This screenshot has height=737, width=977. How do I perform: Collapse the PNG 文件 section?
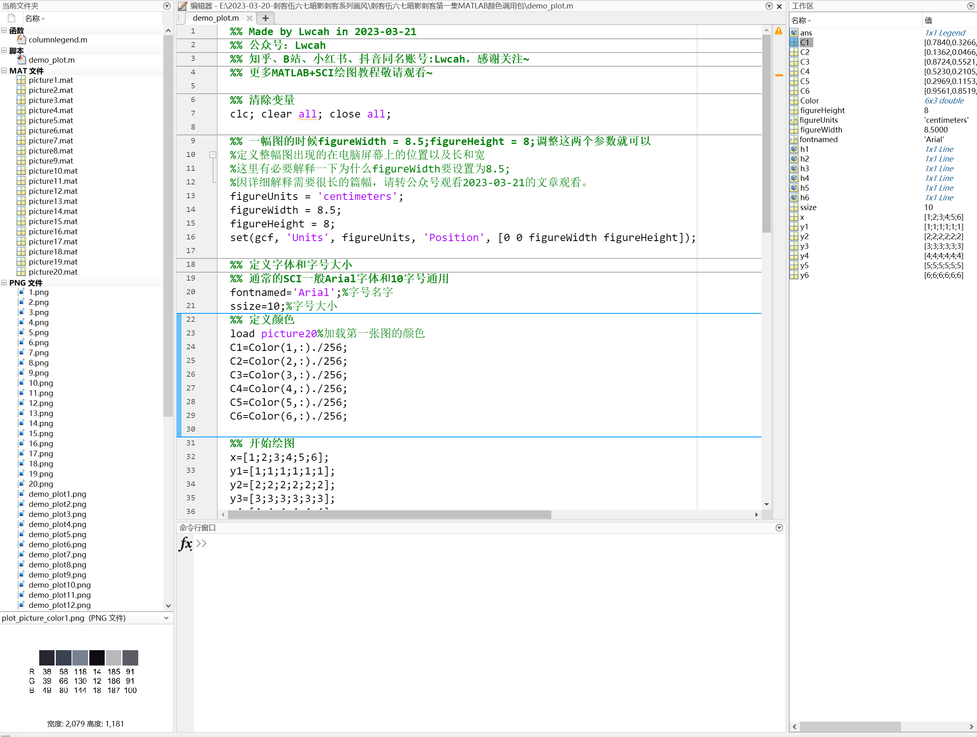point(4,282)
